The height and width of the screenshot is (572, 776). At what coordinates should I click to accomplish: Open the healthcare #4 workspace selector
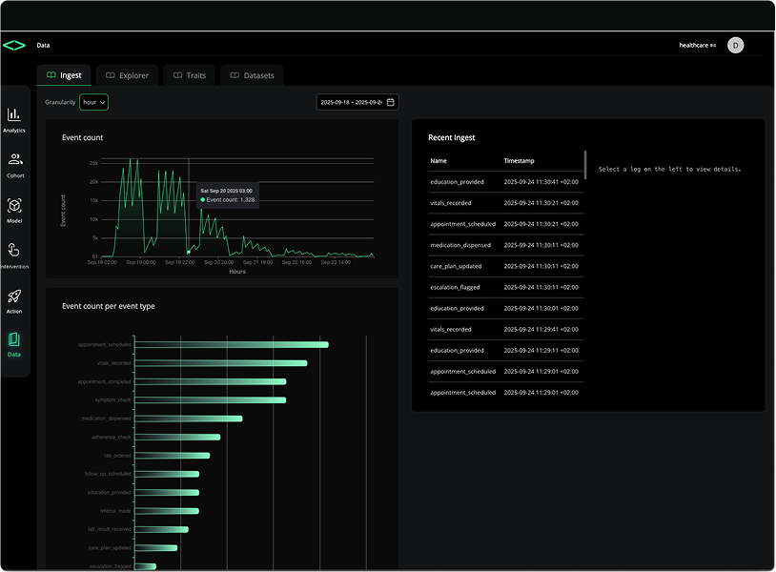pyautogui.click(x=697, y=45)
